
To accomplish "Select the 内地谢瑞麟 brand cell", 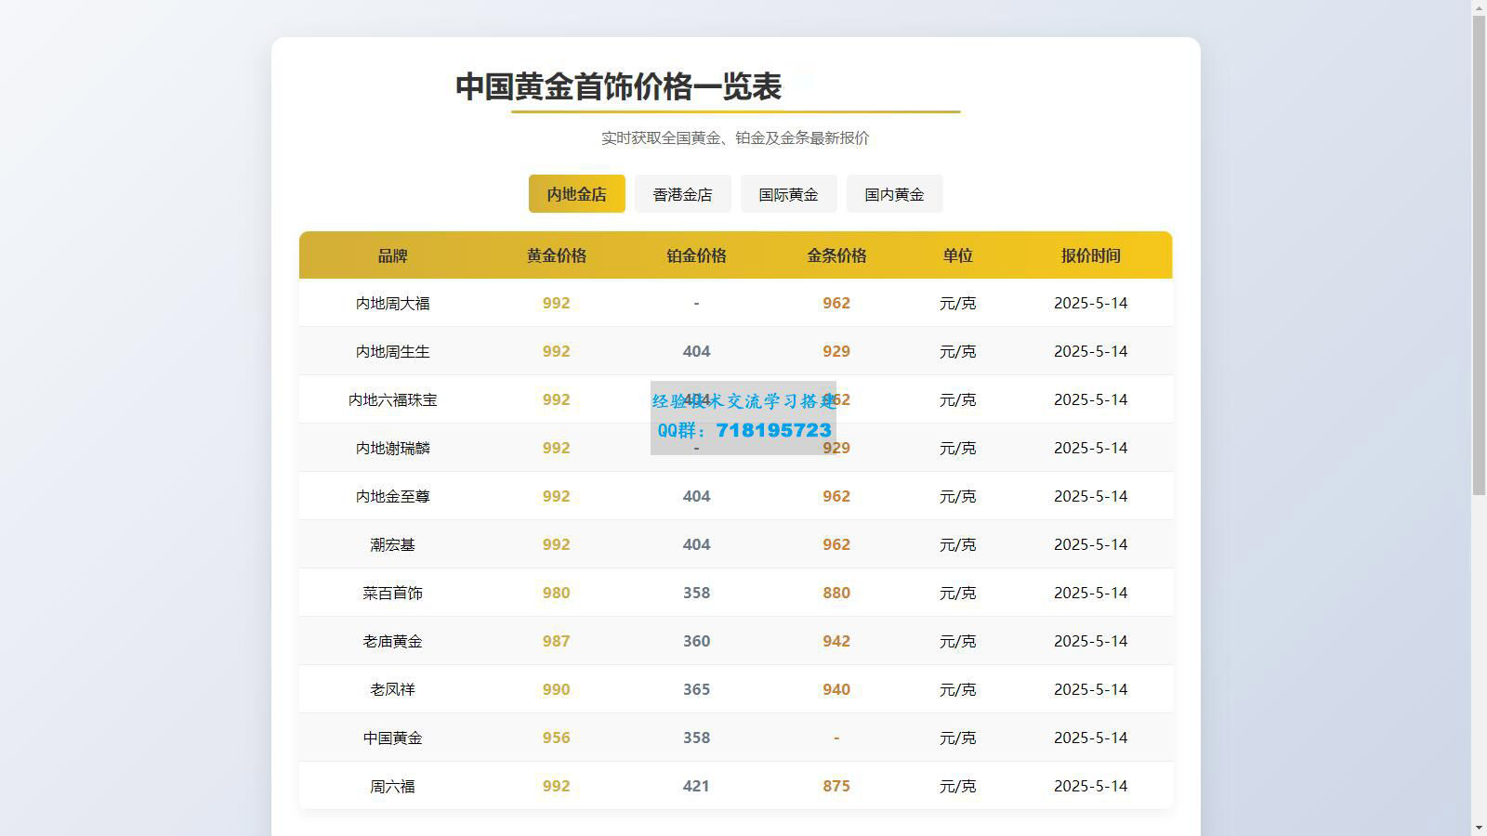I will [392, 448].
